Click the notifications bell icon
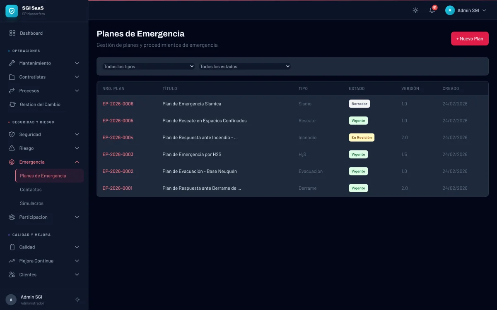This screenshot has height=310, width=497. tap(432, 10)
